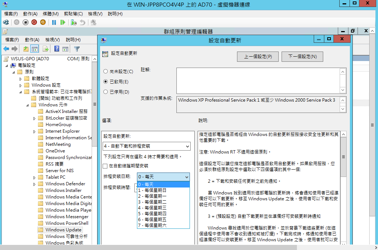The image size is (378, 250).
Task: Click the Filter funnel icon
Action: tap(77, 49)
